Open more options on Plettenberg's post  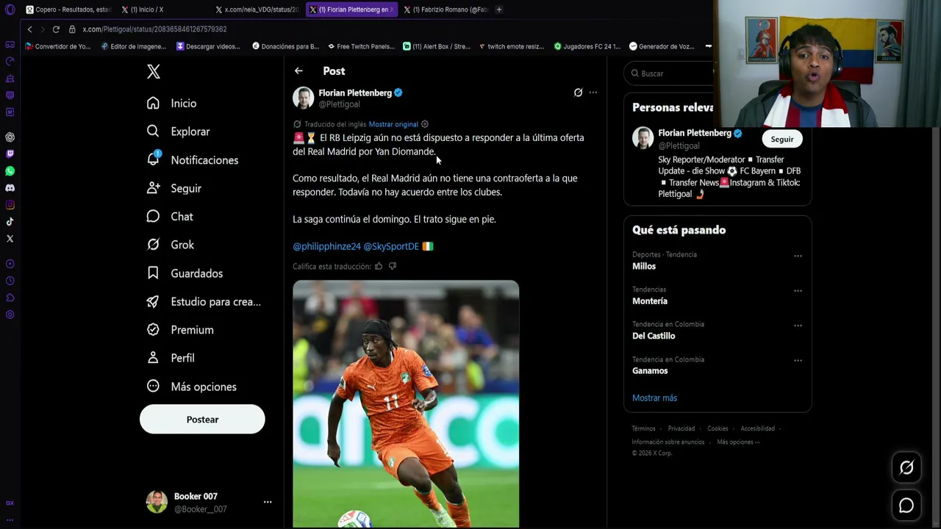(x=593, y=93)
